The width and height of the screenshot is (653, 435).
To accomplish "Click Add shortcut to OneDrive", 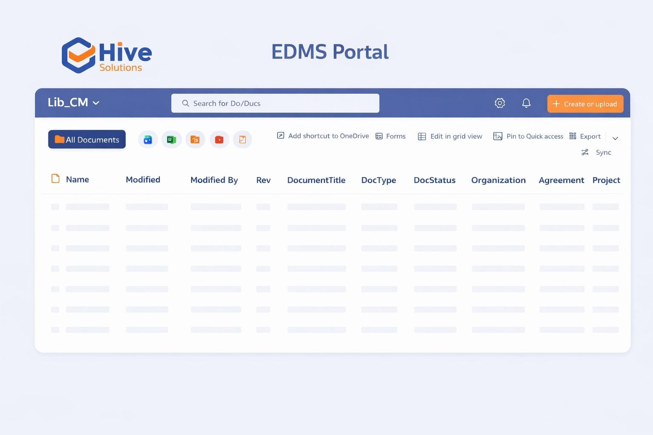I will click(x=323, y=136).
